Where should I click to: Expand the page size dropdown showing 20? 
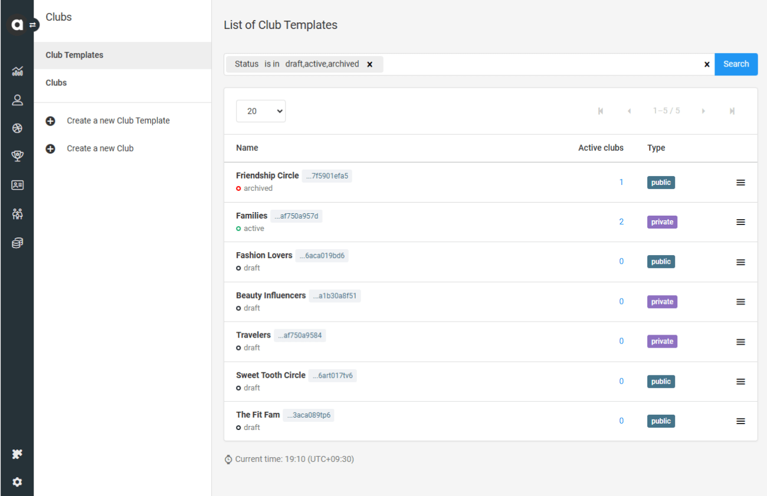[x=261, y=111]
